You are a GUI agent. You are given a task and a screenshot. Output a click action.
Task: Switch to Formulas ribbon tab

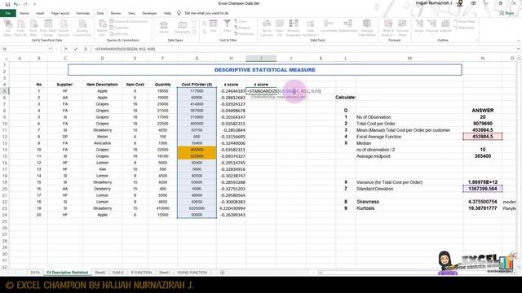(83, 13)
